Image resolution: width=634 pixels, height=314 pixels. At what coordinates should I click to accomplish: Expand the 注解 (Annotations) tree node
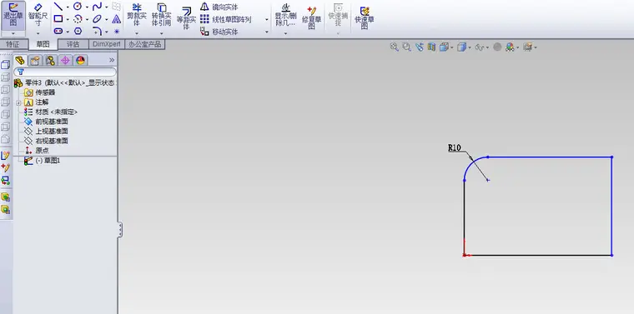18,103
